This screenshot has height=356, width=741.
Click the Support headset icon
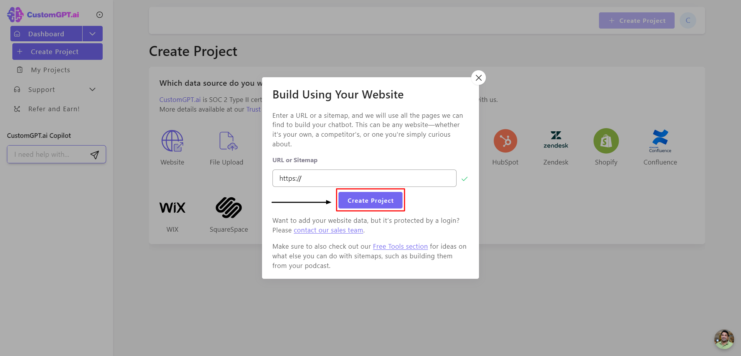coord(17,90)
